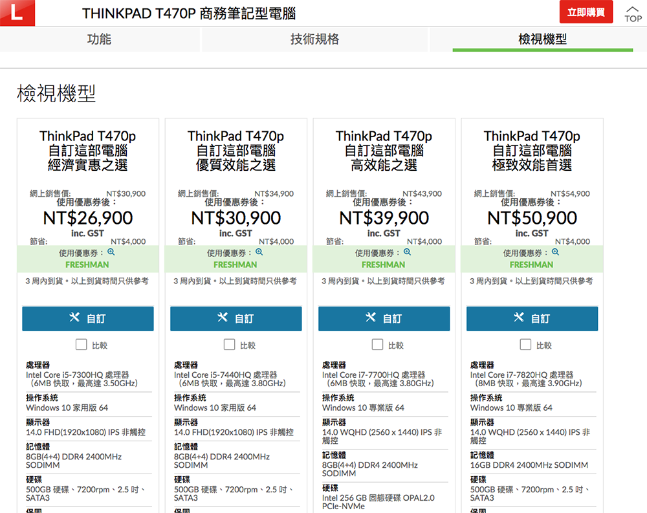Open the 高效能之選 model title link
The width and height of the screenshot is (647, 513).
[x=384, y=151]
